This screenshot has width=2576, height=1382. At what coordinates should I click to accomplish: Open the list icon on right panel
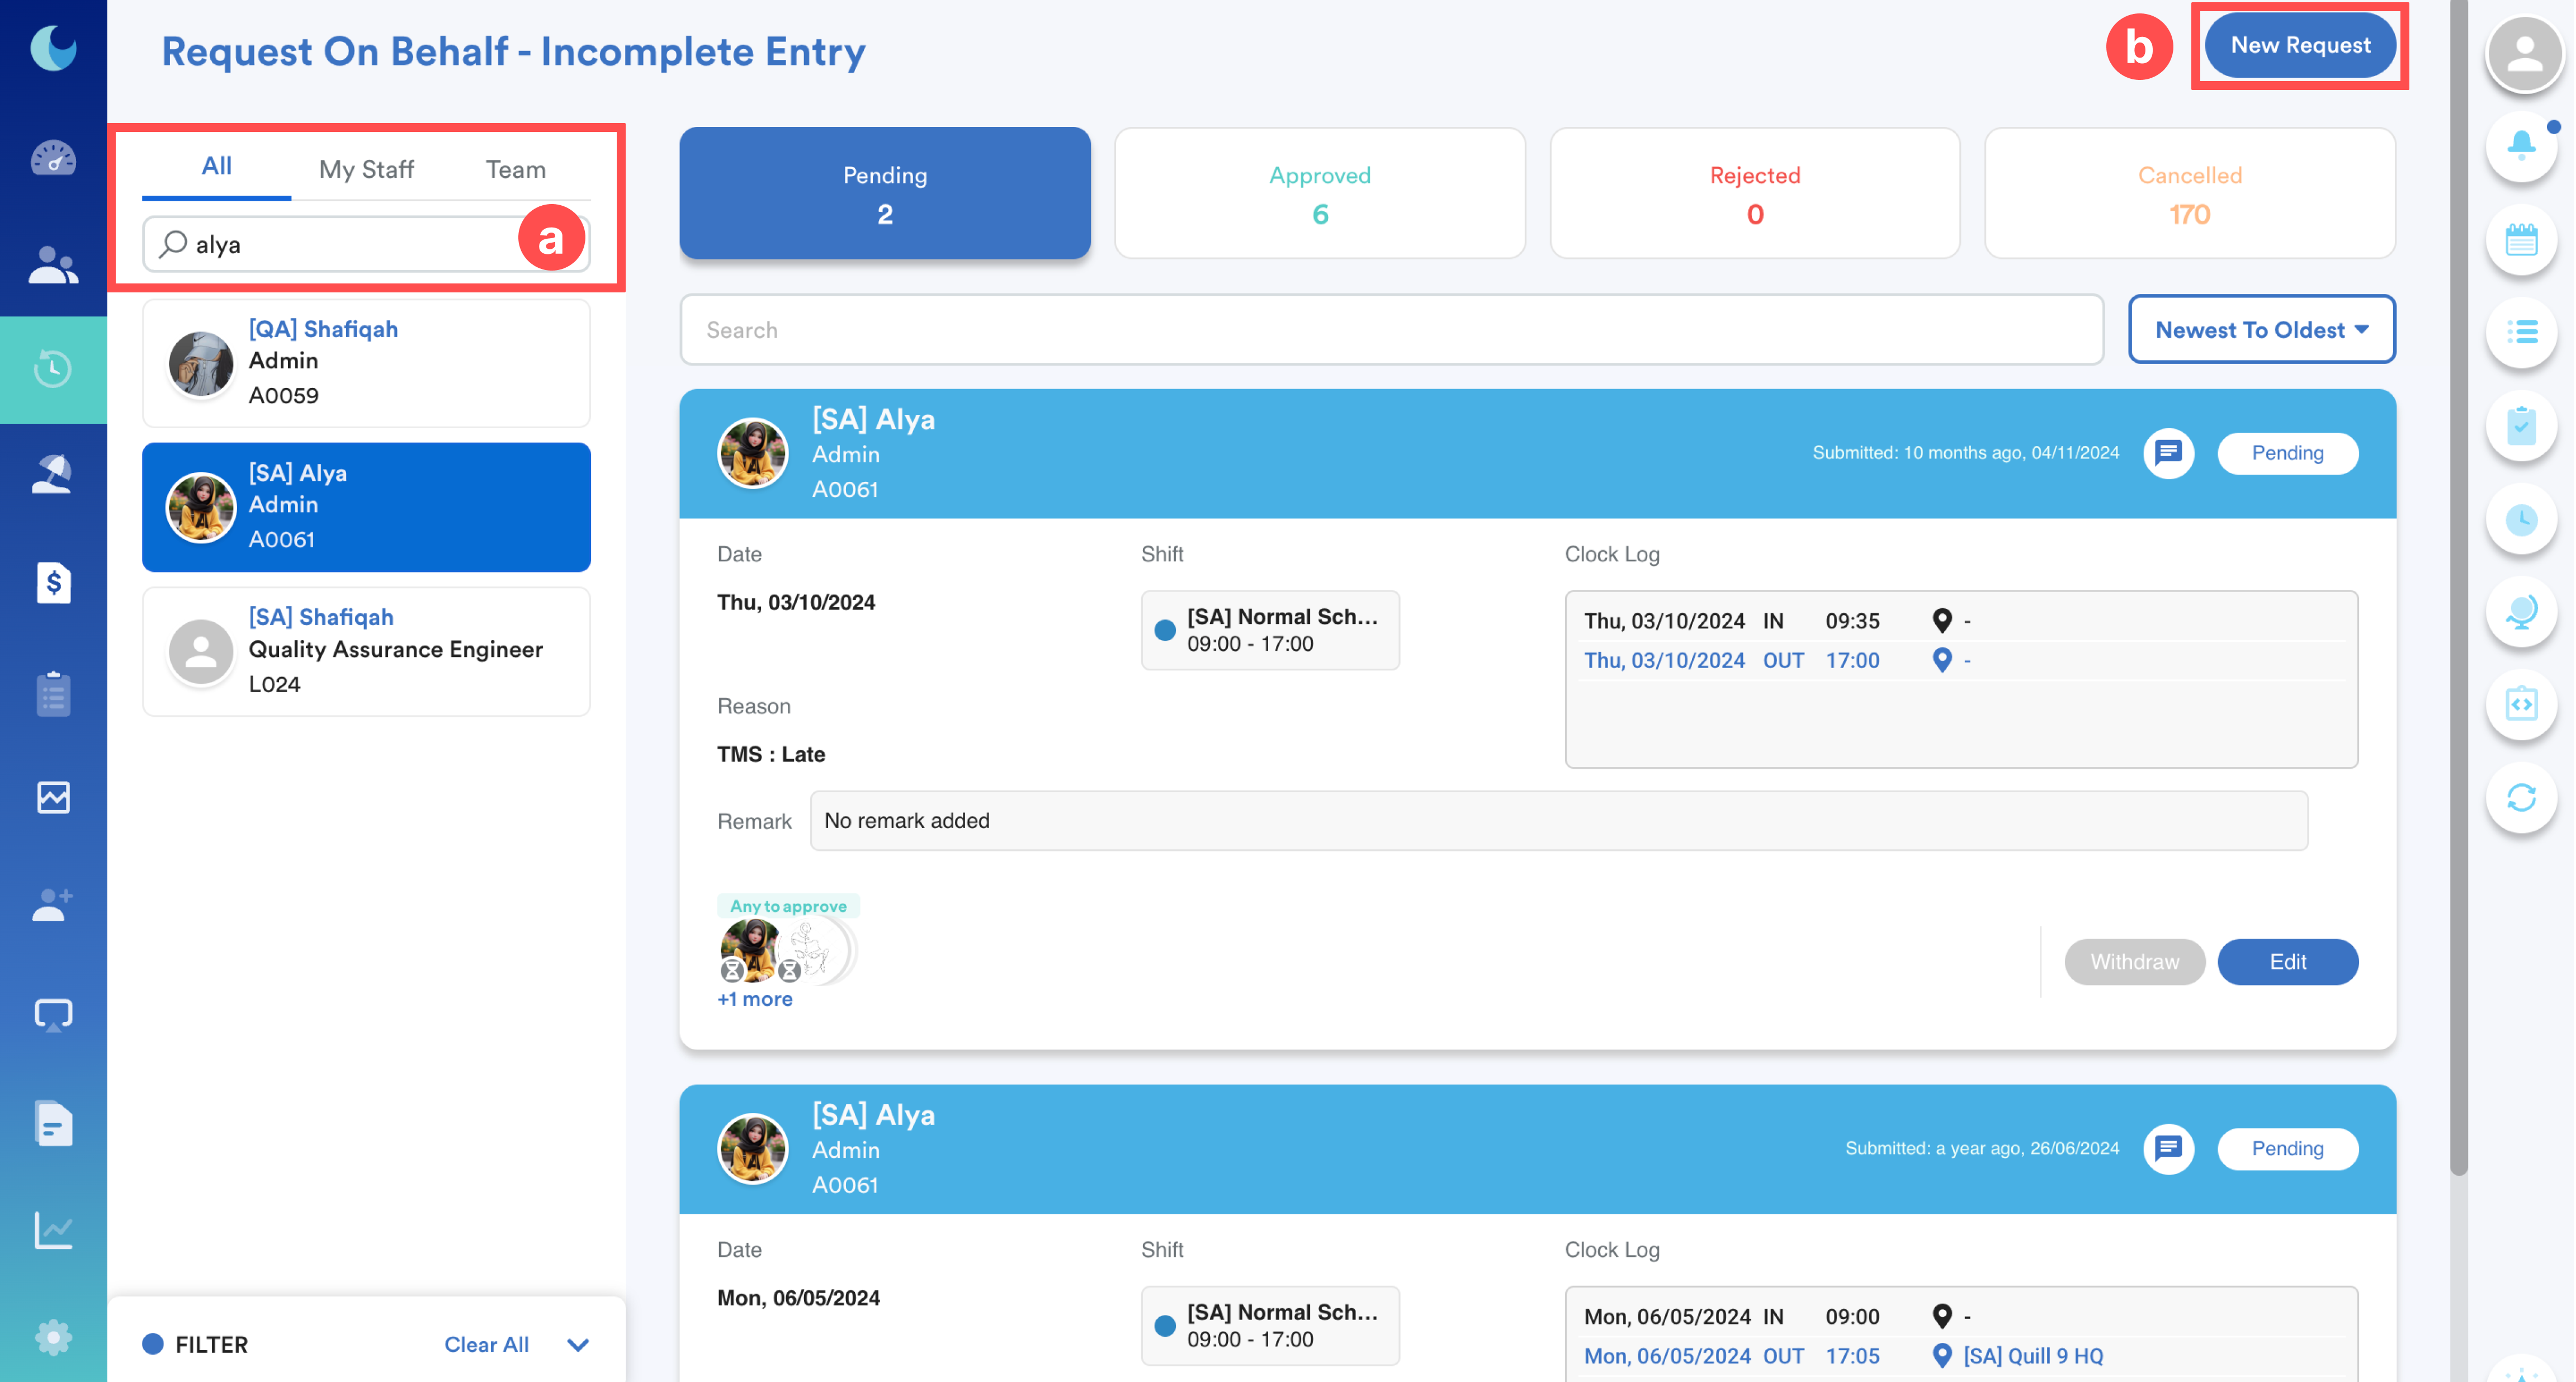[2521, 332]
